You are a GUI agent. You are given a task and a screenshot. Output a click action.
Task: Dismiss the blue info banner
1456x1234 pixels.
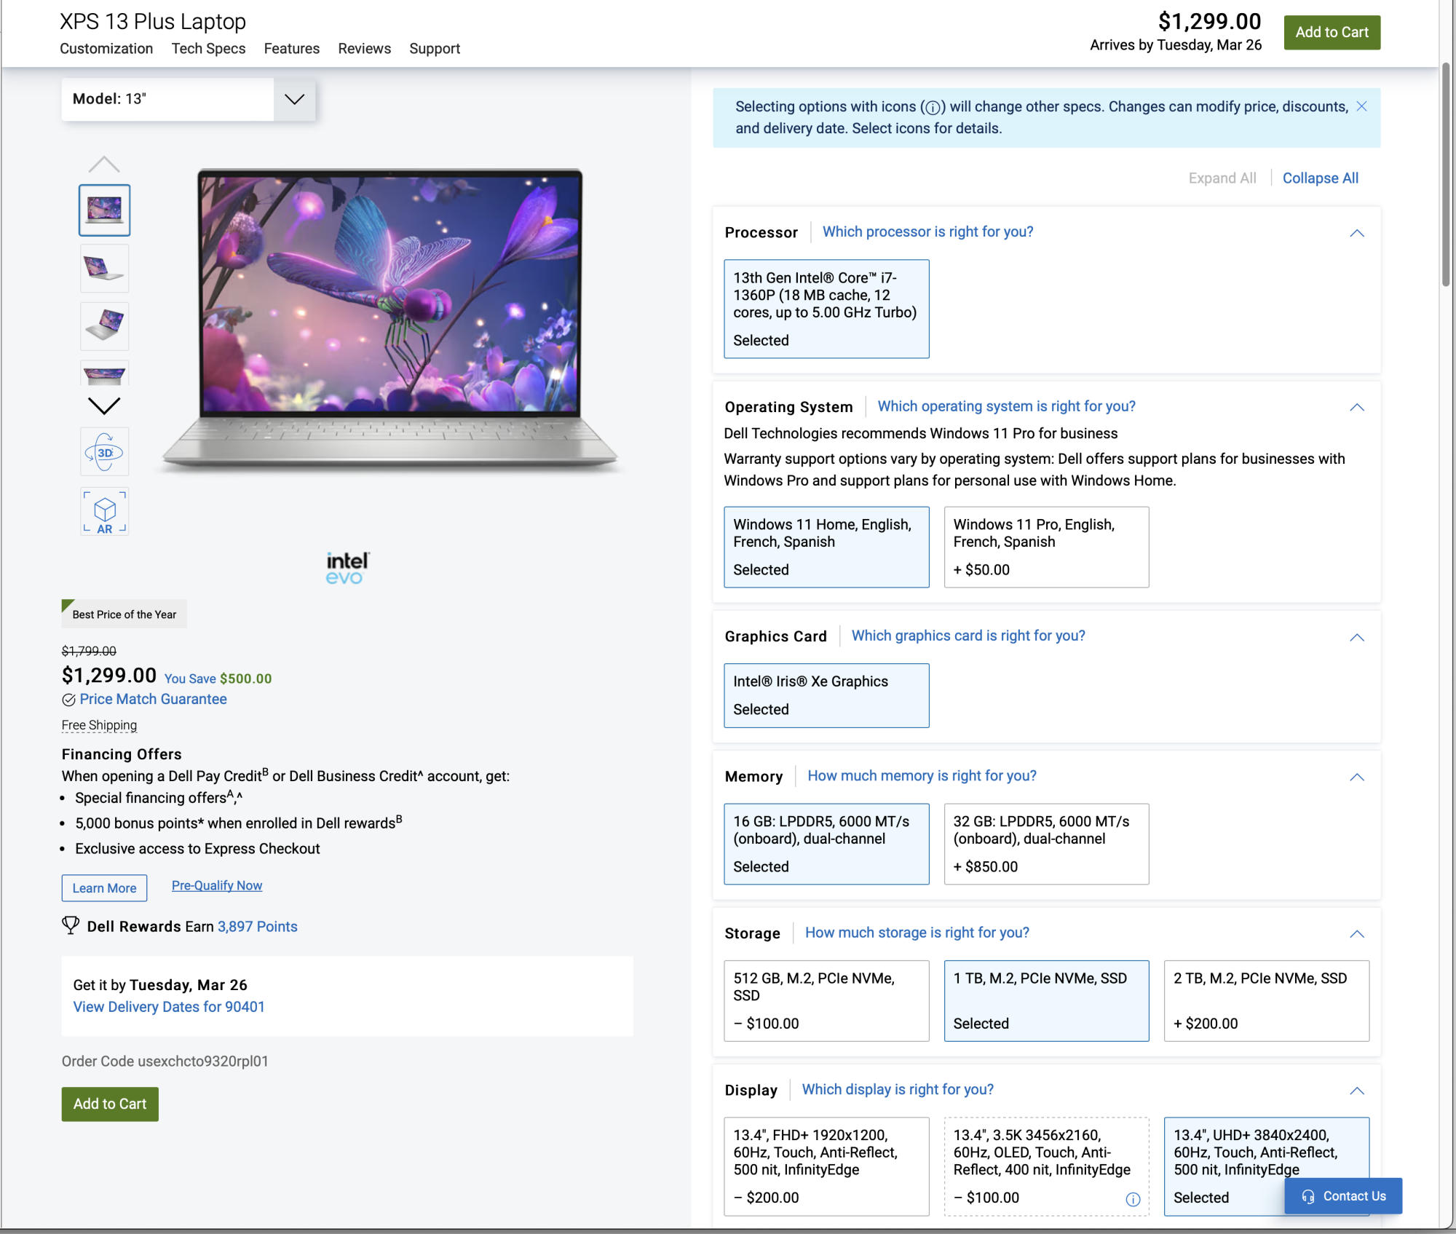pyautogui.click(x=1361, y=106)
